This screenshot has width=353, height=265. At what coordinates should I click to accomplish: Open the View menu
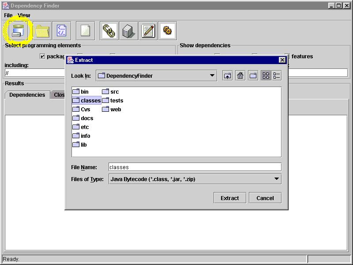24,15
